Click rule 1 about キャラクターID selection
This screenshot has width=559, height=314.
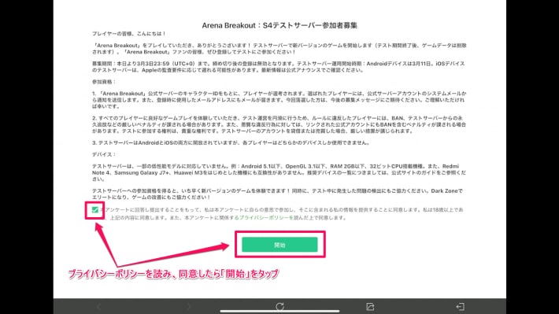click(279, 100)
